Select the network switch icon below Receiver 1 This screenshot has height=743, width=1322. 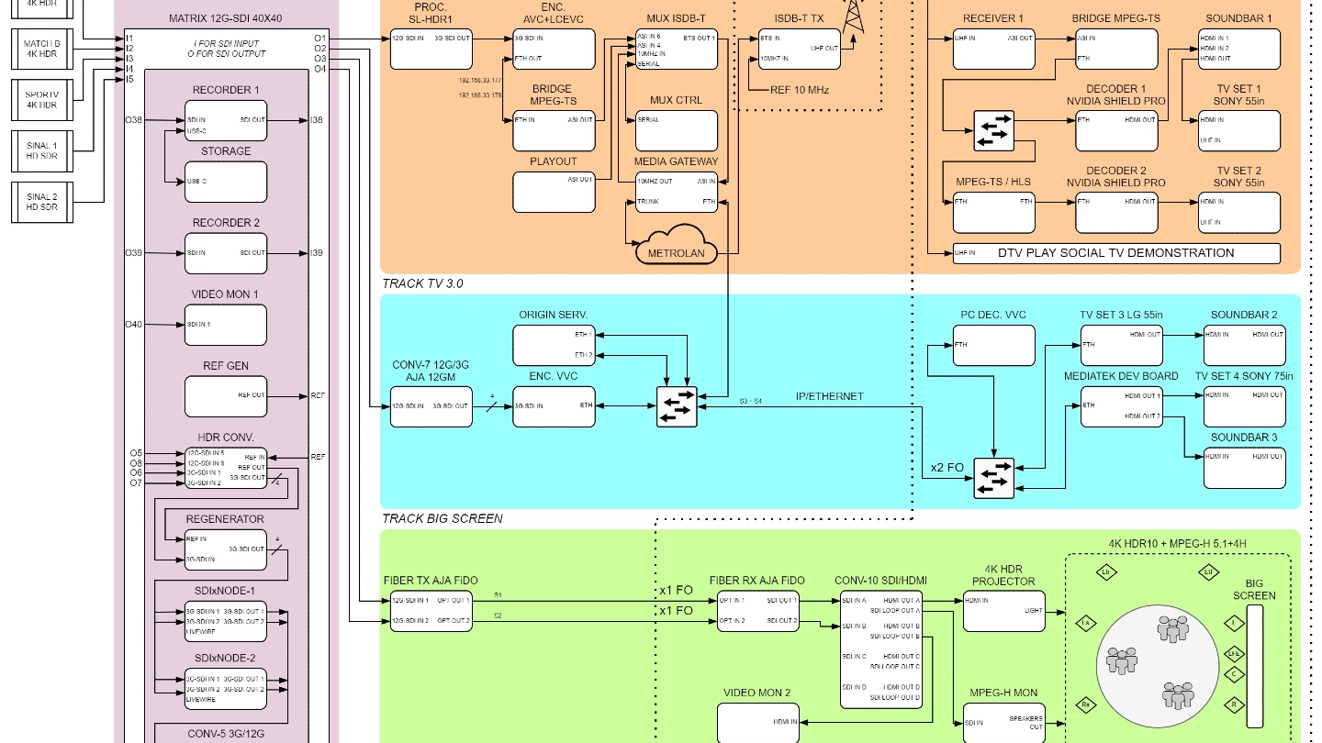(x=993, y=132)
